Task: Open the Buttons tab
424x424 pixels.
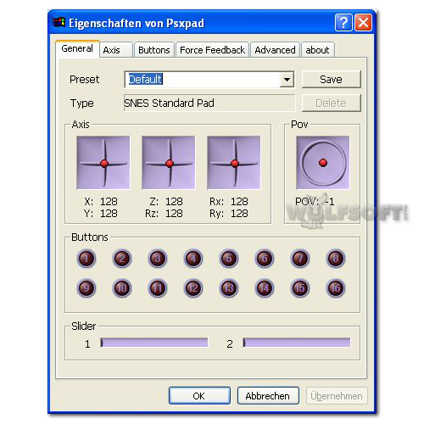Action: [x=154, y=50]
